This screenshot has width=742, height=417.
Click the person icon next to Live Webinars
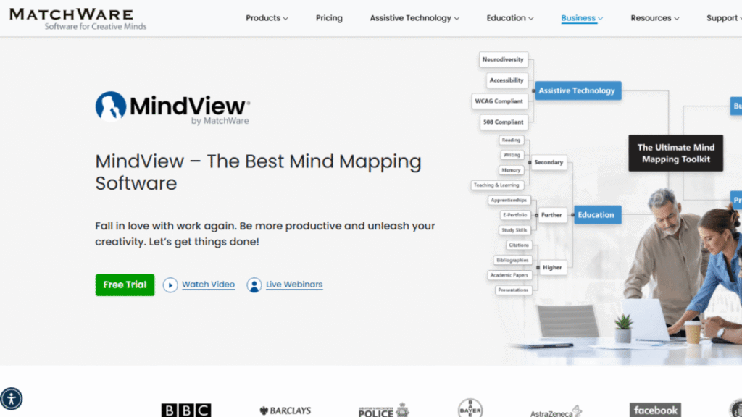(x=254, y=285)
